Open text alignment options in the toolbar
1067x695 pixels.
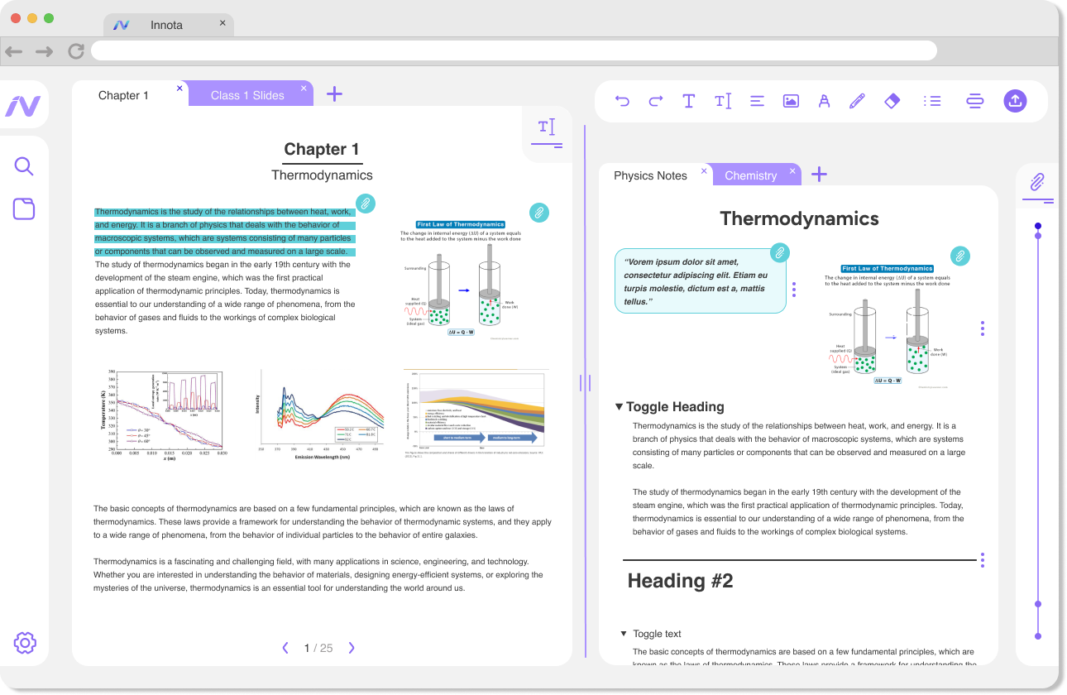click(757, 101)
